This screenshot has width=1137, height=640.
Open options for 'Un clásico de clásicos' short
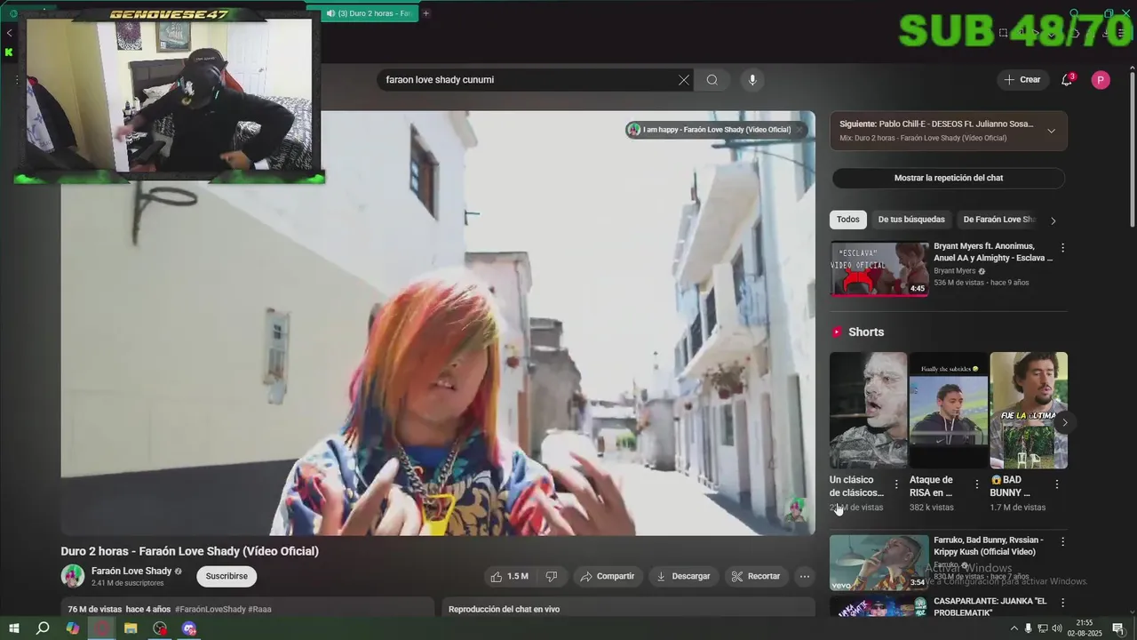(x=896, y=484)
